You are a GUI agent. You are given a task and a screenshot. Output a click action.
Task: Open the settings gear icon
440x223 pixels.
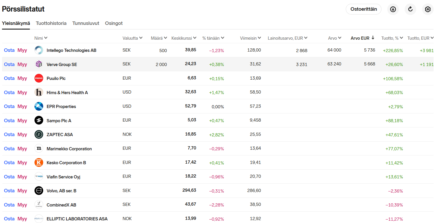[428, 9]
